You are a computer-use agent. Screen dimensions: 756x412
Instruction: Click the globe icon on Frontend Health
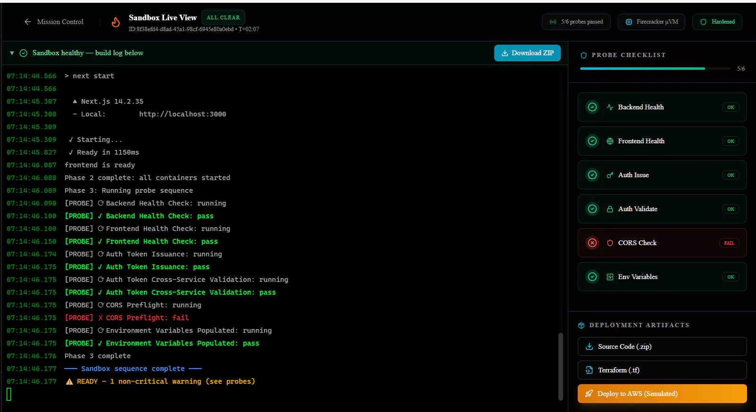[x=610, y=141]
